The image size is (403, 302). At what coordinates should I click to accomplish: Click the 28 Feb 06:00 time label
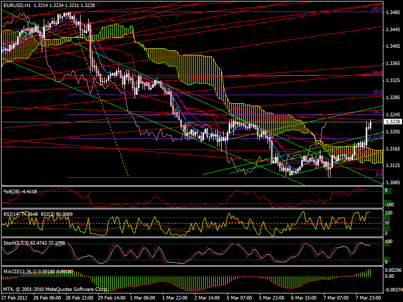(47, 298)
